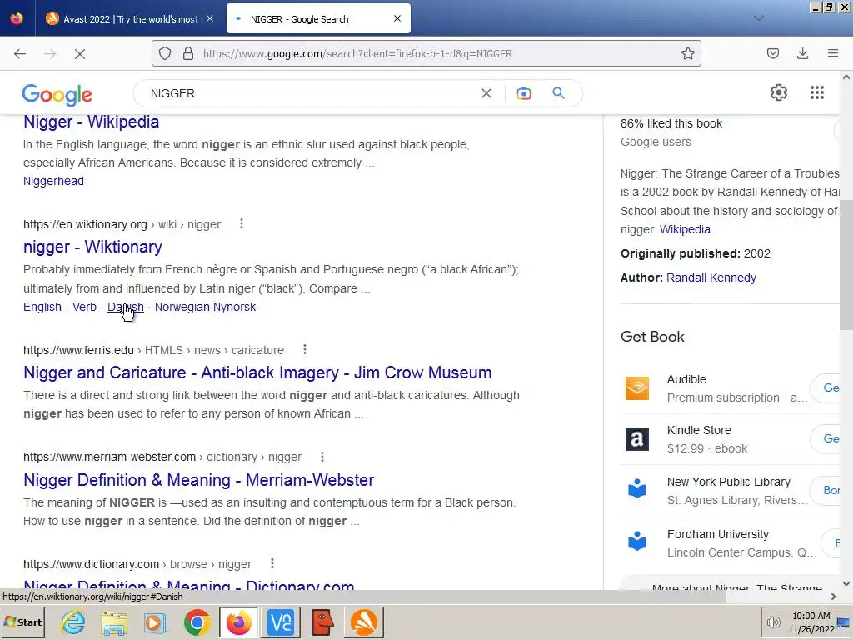Save page to Pocket
Viewport: 853px width, 640px height.
click(x=772, y=53)
